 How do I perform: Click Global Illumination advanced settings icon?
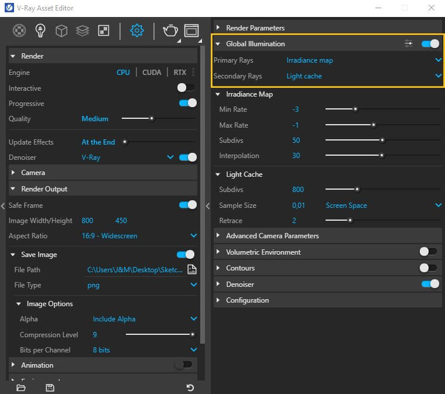click(x=409, y=44)
